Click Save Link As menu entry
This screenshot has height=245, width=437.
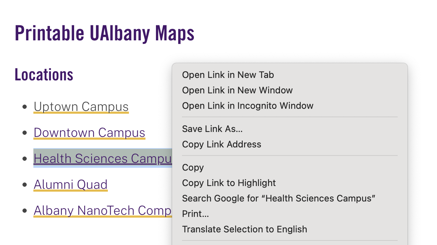(x=212, y=129)
